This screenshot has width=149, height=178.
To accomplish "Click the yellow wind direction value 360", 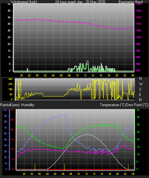I will point(10,79).
